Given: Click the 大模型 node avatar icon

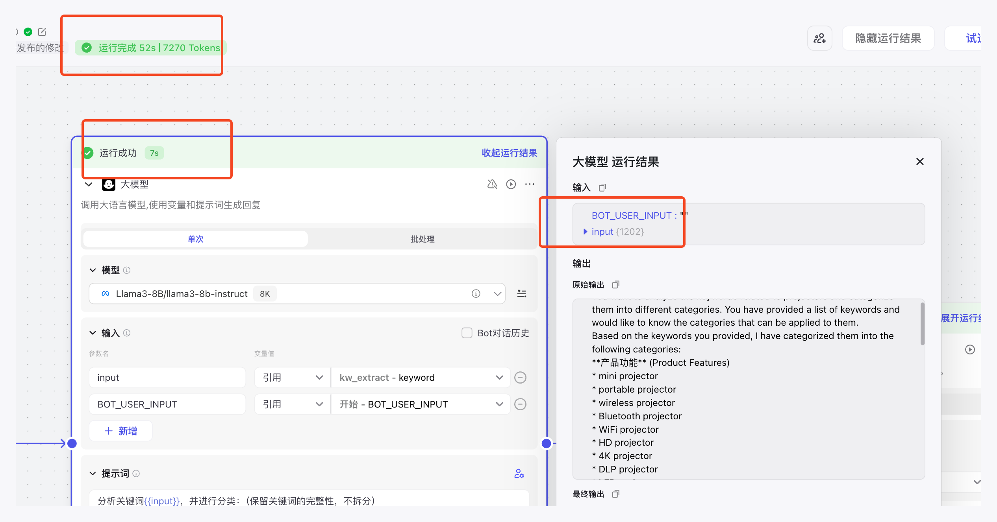Looking at the screenshot, I should click(x=109, y=184).
